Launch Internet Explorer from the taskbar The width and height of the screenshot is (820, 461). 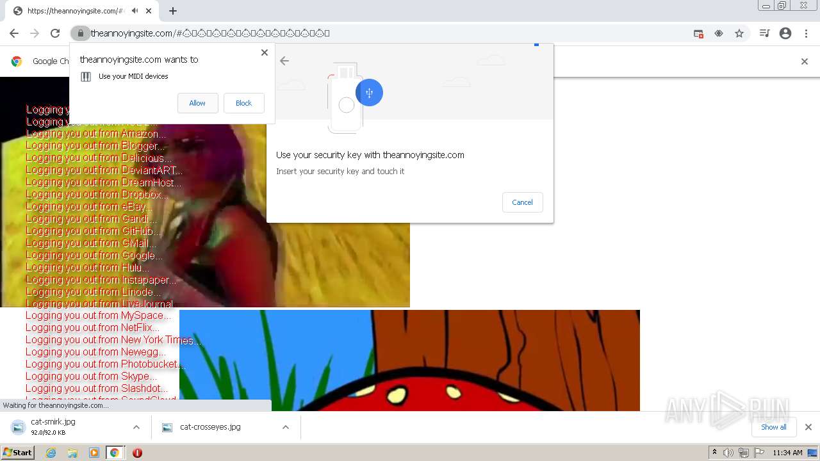(x=51, y=453)
